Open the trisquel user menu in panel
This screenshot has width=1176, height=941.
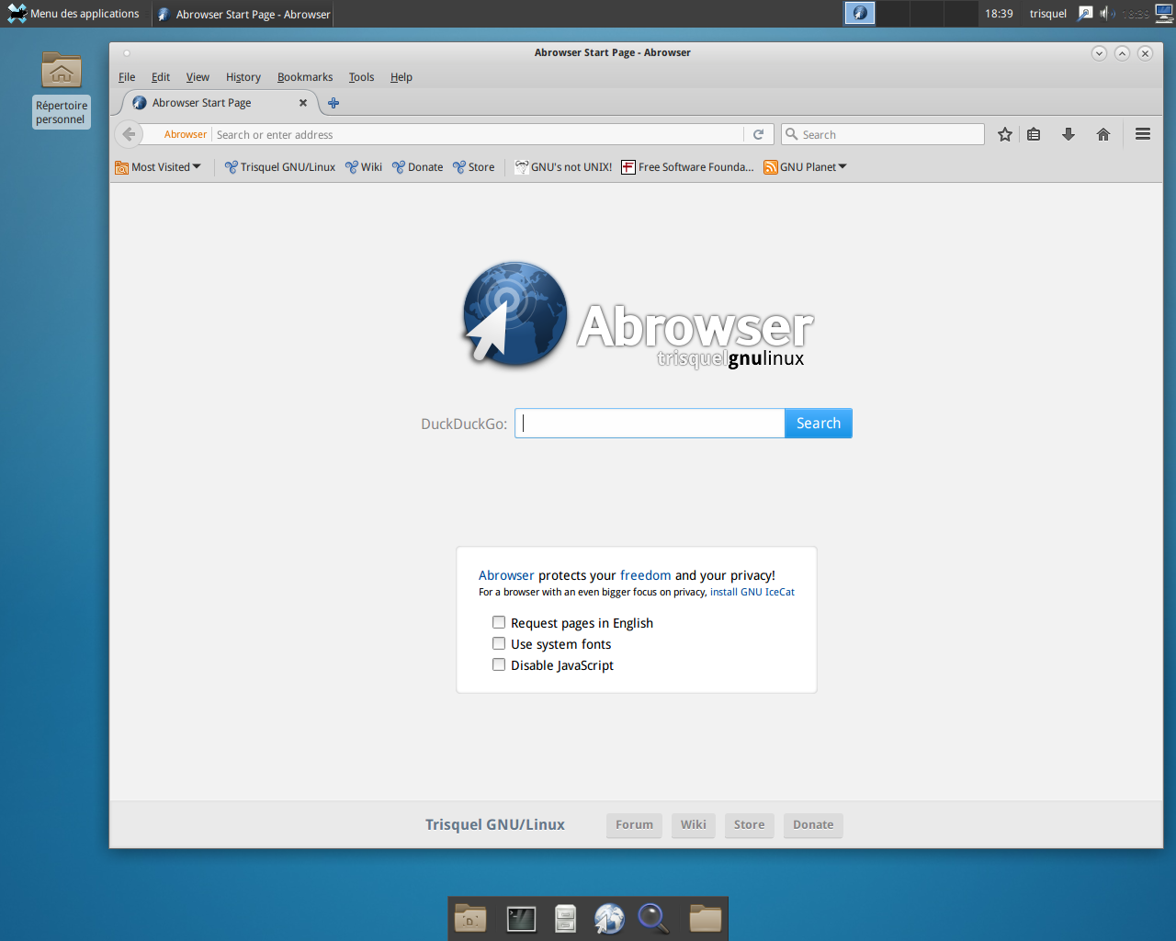1048,14
